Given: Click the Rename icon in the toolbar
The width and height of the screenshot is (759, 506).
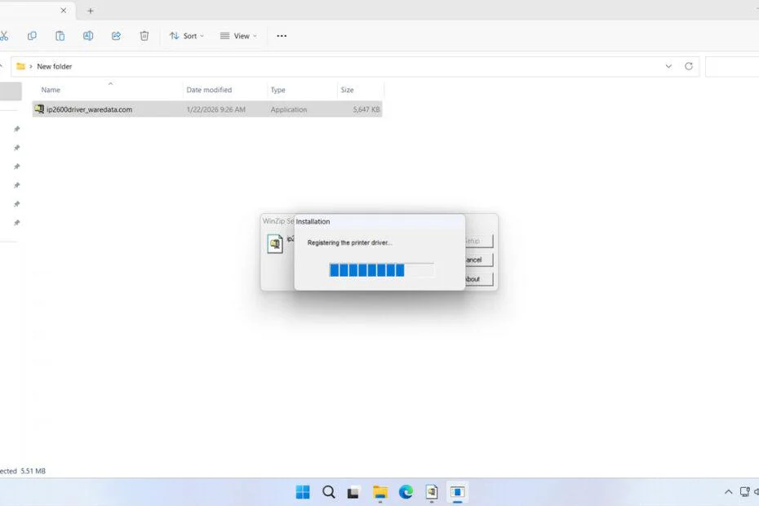Looking at the screenshot, I should pyautogui.click(x=87, y=36).
